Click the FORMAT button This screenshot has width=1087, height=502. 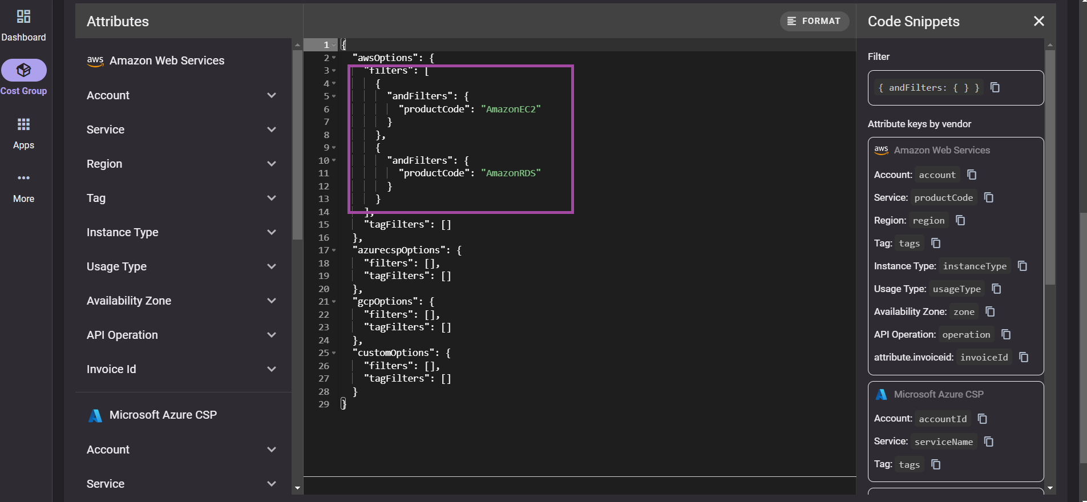point(814,21)
